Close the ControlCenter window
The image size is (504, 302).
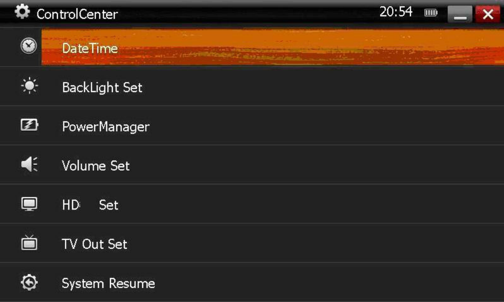click(x=488, y=14)
